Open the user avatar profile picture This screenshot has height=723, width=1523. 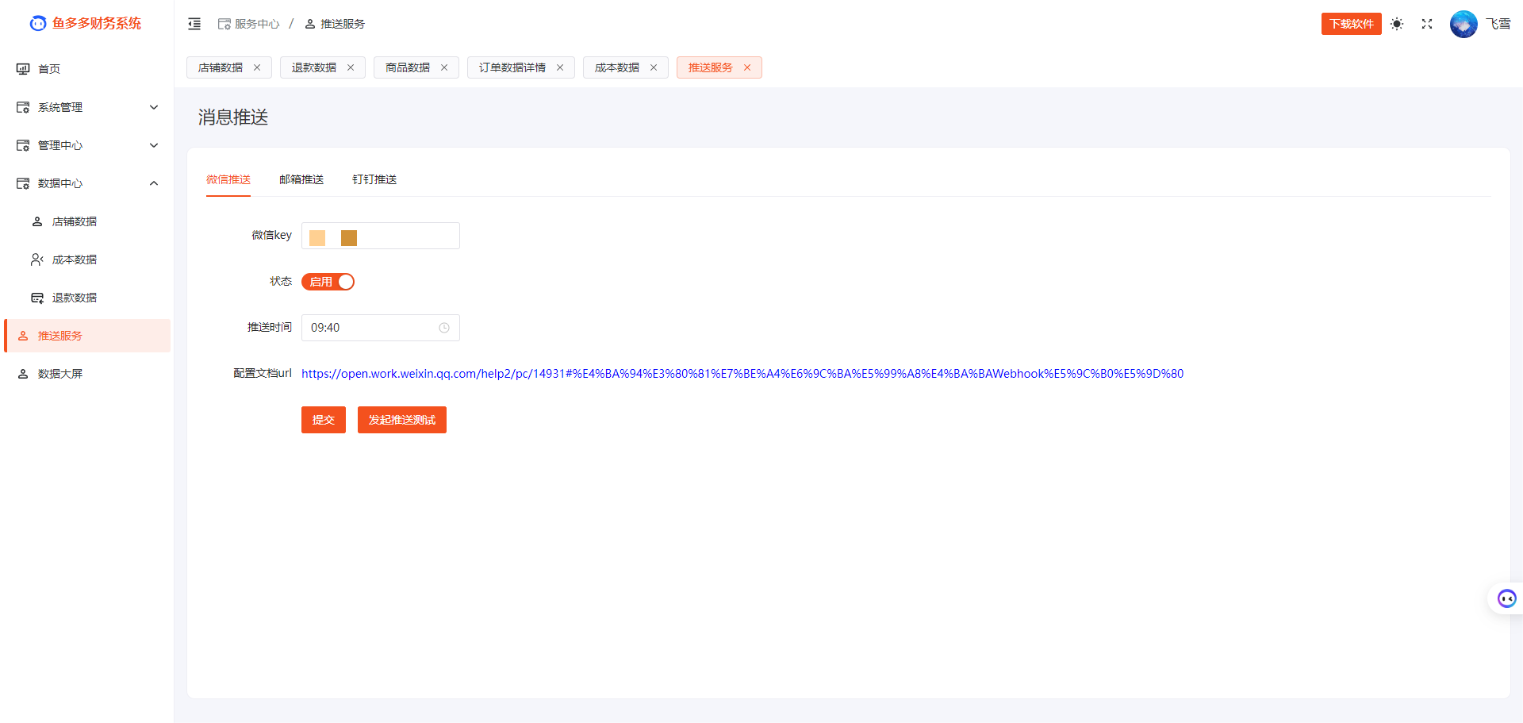click(1463, 24)
